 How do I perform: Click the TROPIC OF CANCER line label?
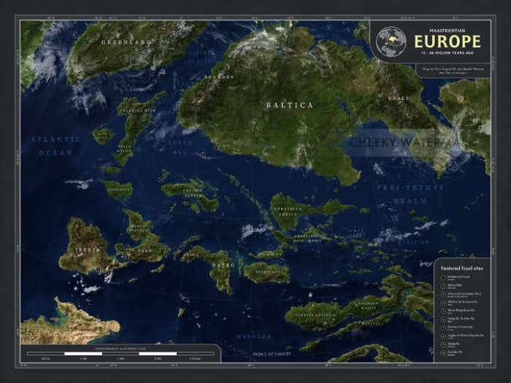point(272,354)
